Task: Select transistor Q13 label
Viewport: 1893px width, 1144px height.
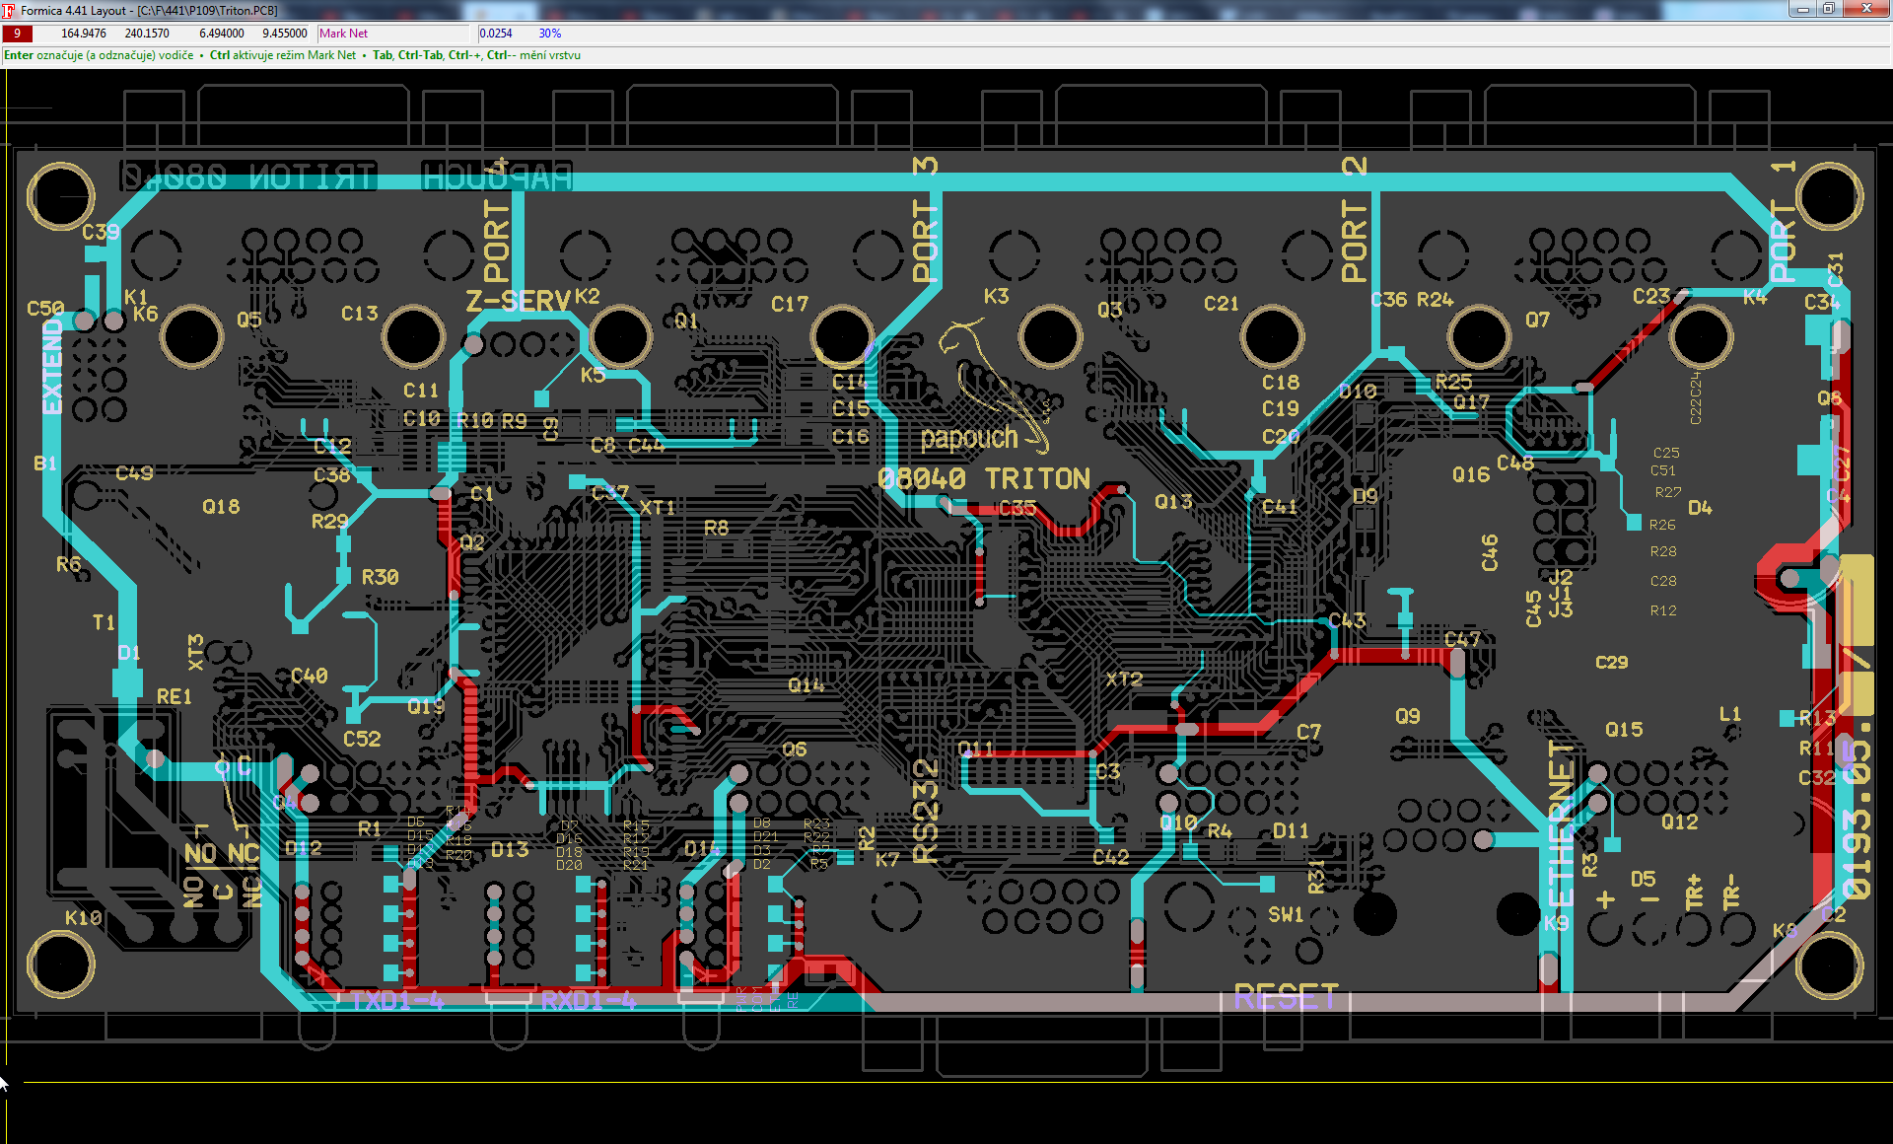Action: point(1173,502)
